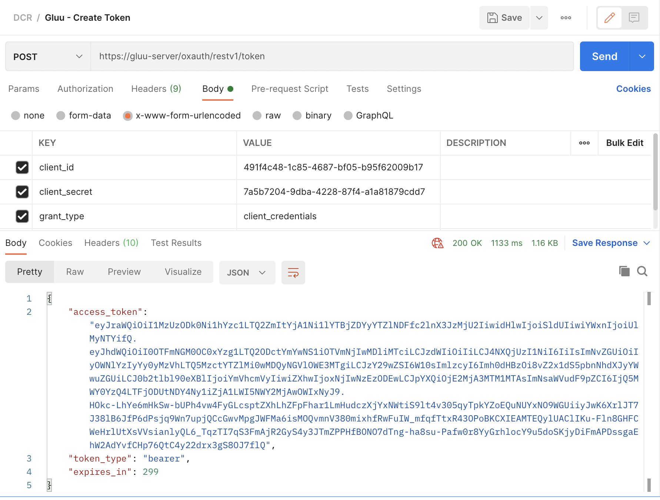
Task: Expand the JSON format dropdown
Action: (247, 273)
